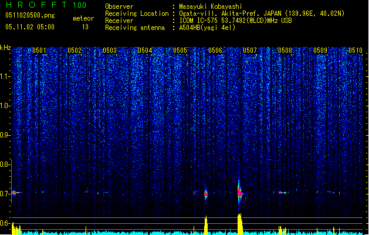Click the A504HB(yagi 4el) antenna text

[207, 28]
